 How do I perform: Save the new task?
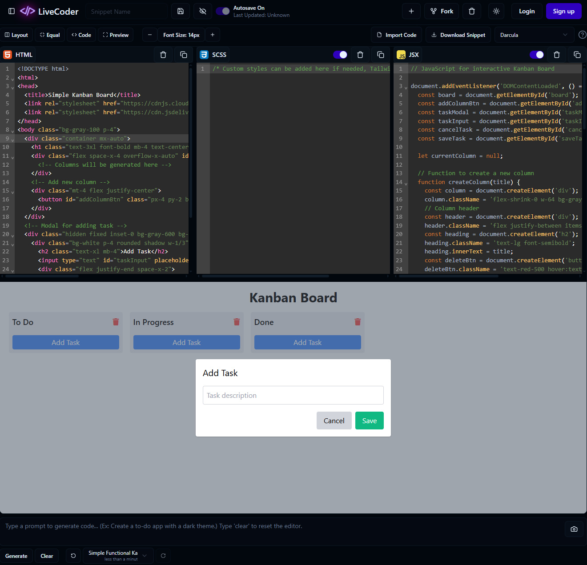(370, 421)
